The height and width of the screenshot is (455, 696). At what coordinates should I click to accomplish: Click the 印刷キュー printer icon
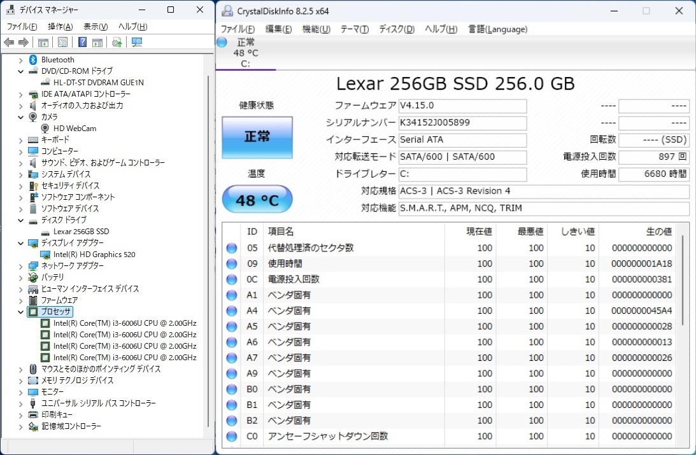point(33,415)
